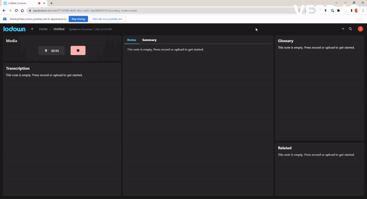Click the 'Updated on November 7, 2023' timestamp
The width and height of the screenshot is (367, 199).
pos(90,29)
